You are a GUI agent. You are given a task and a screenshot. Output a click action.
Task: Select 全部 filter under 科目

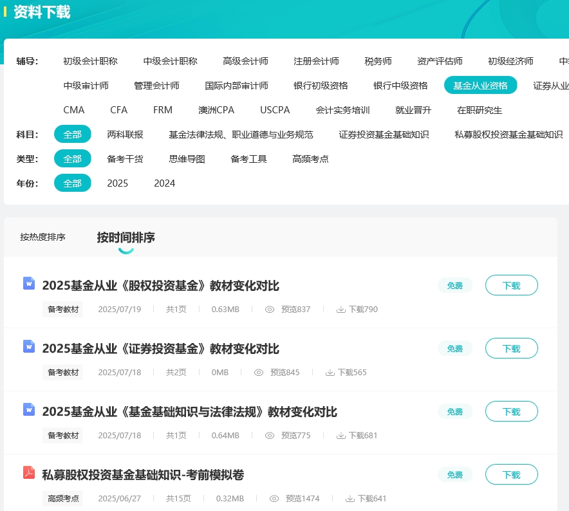72,134
